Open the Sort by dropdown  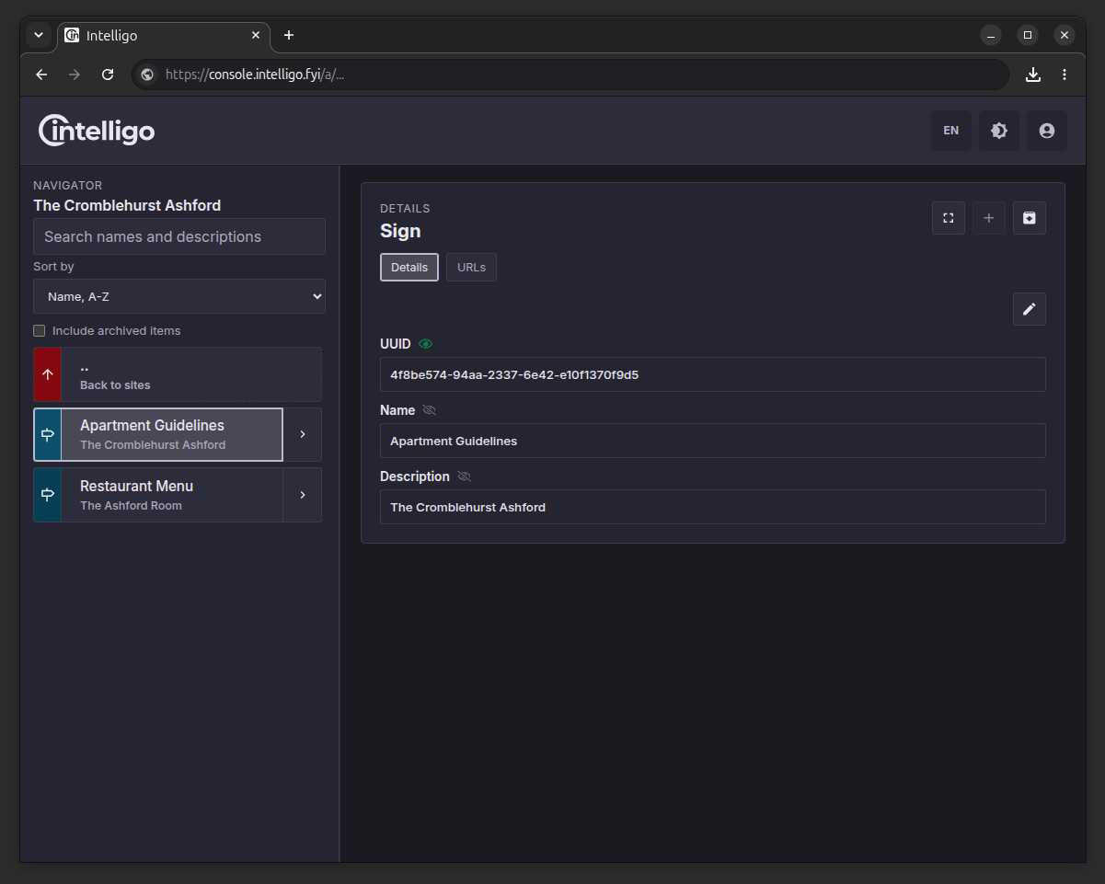point(179,296)
